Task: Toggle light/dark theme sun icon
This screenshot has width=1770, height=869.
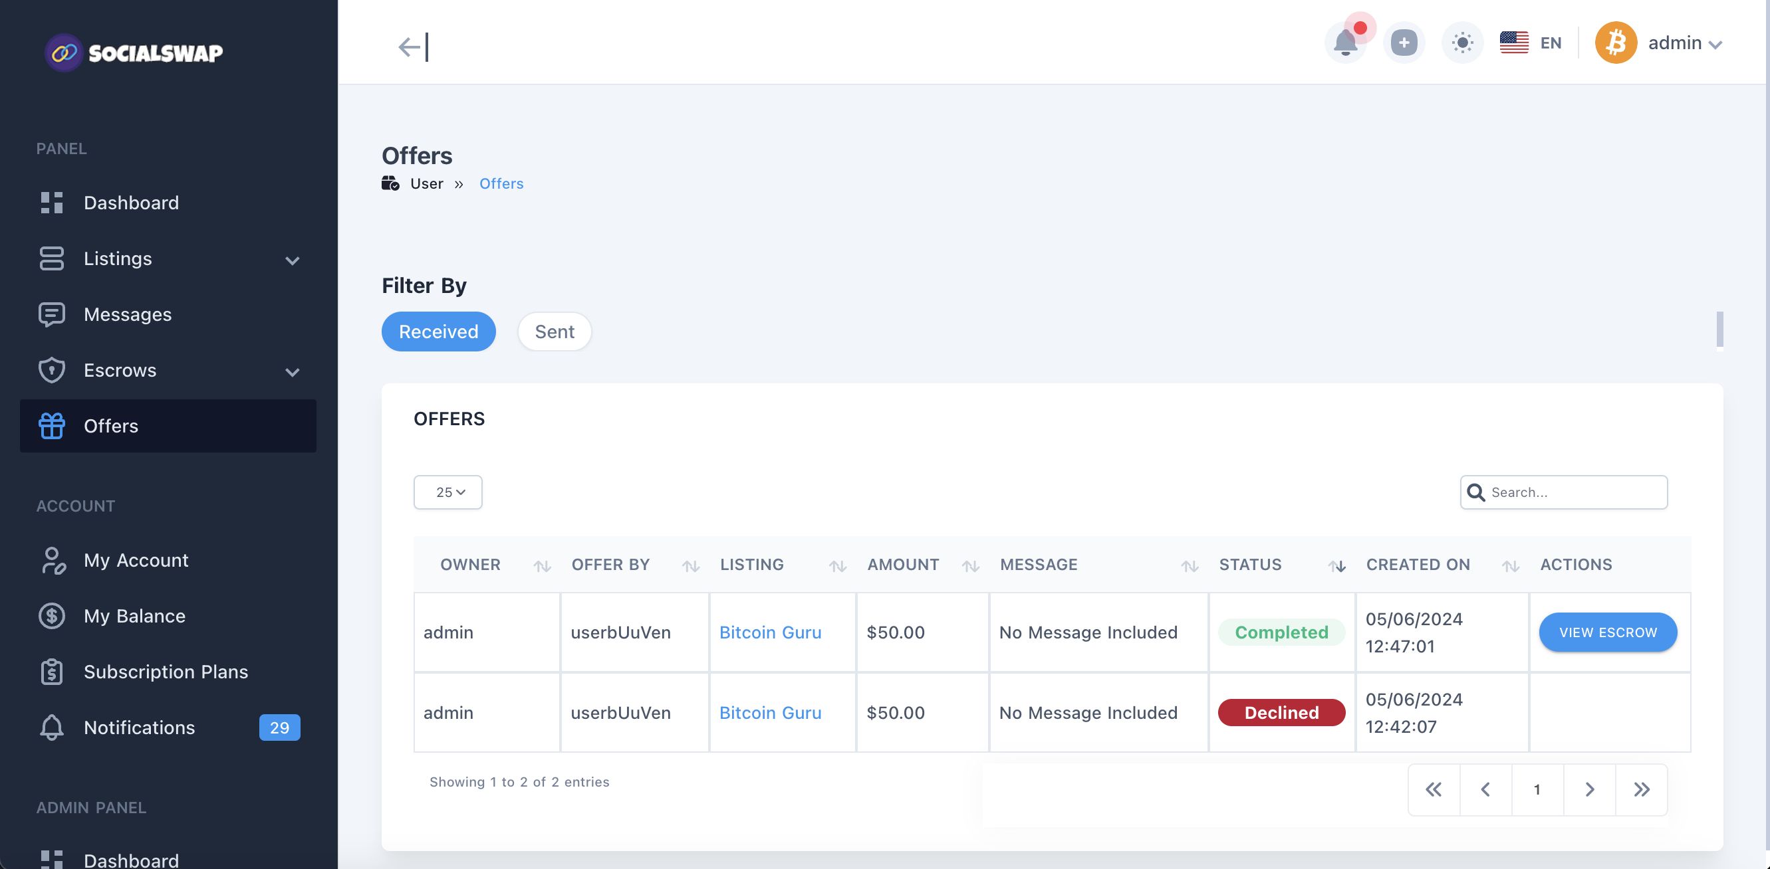Action: [1462, 43]
